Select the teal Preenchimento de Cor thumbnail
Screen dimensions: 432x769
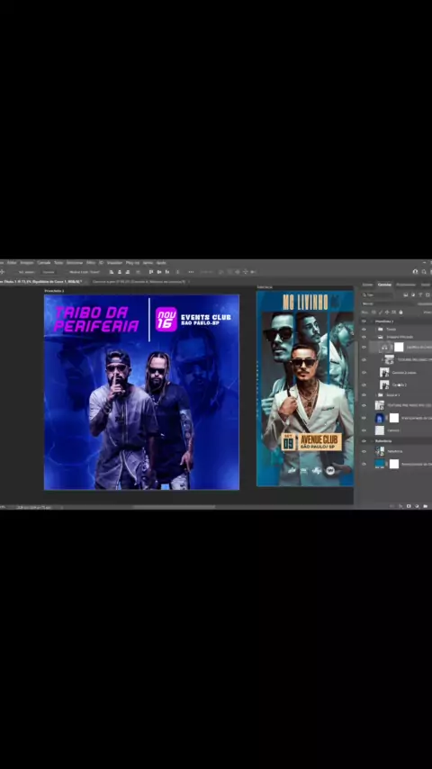[380, 464]
